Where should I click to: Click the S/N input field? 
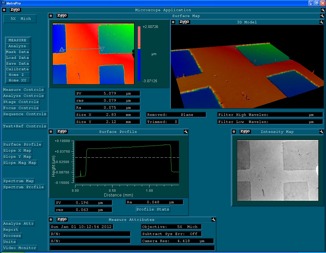click(x=90, y=241)
